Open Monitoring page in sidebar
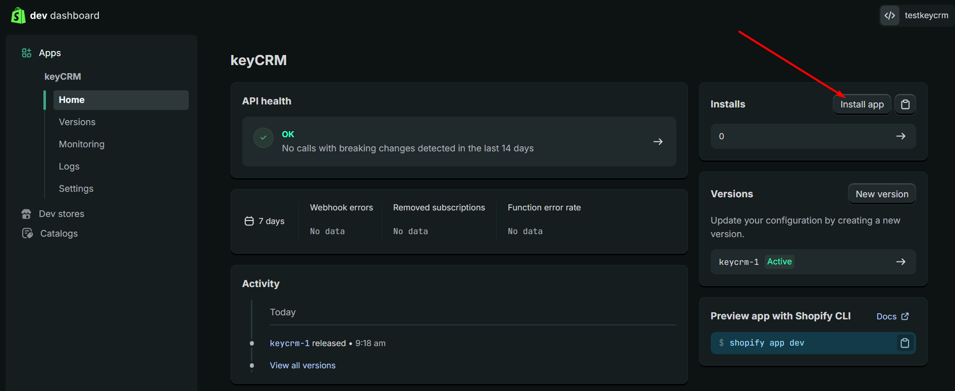This screenshot has width=955, height=391. [82, 144]
